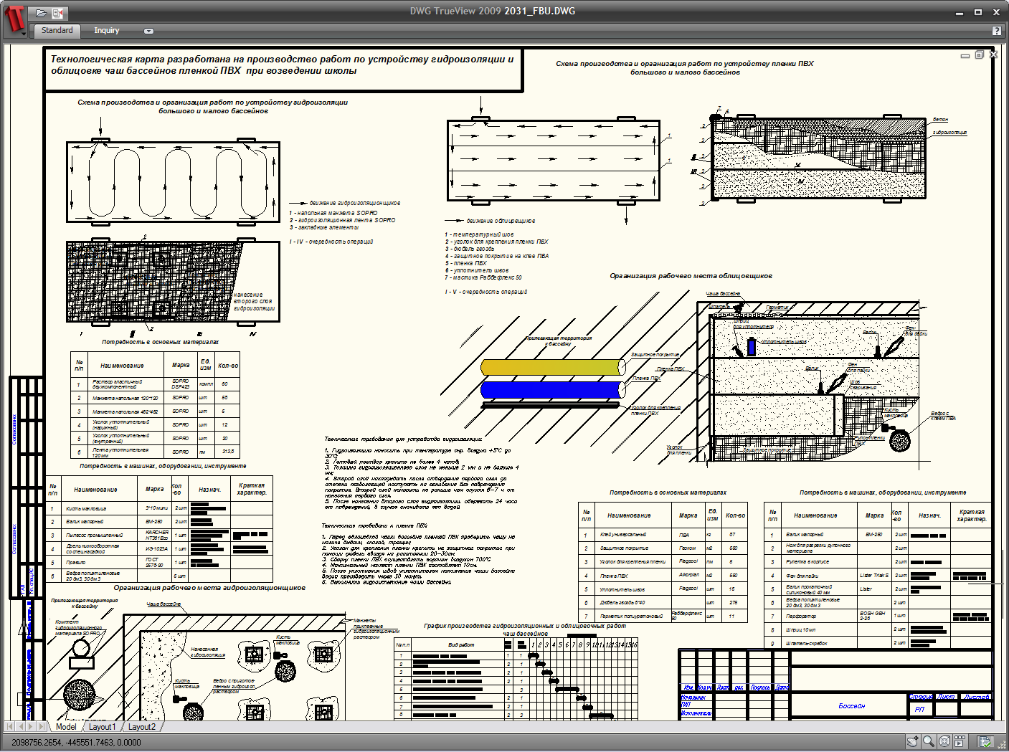Image resolution: width=1009 pixels, height=752 pixels.
Task: Switch to the Inquiry ribbon tab
Action: click(106, 31)
